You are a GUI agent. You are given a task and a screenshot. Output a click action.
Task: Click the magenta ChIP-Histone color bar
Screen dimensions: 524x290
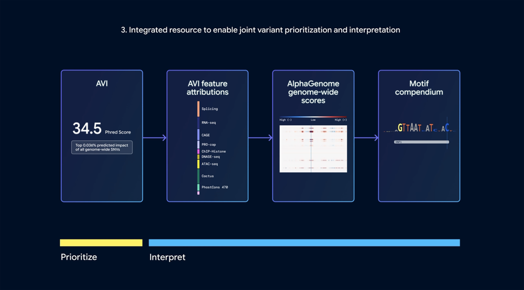[199, 152]
